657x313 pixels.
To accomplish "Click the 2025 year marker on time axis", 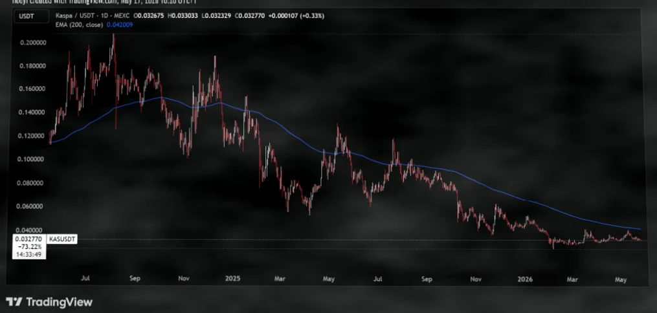I will 232,279.
